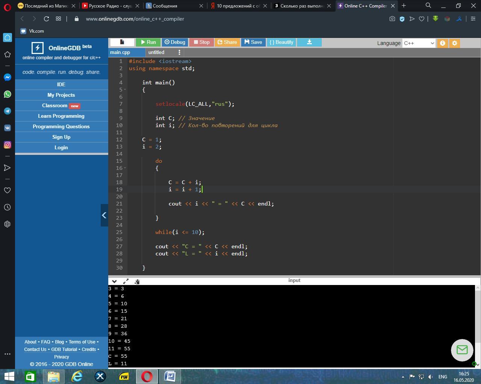Click the download code icon button

309,42
